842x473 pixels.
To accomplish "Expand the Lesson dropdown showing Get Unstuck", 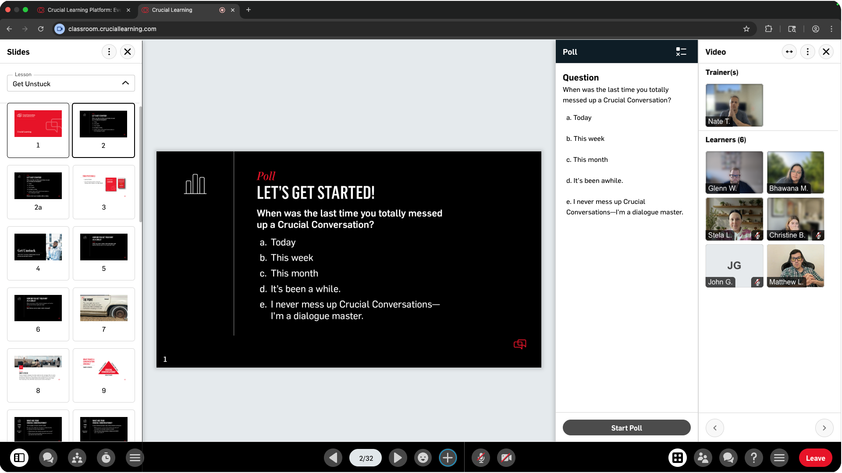I will click(71, 83).
